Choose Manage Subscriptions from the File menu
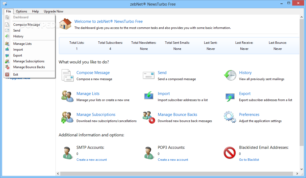 [x=30, y=61]
